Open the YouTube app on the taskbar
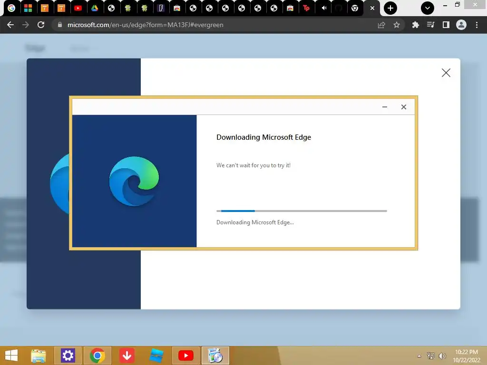The image size is (487, 365). 186,355
